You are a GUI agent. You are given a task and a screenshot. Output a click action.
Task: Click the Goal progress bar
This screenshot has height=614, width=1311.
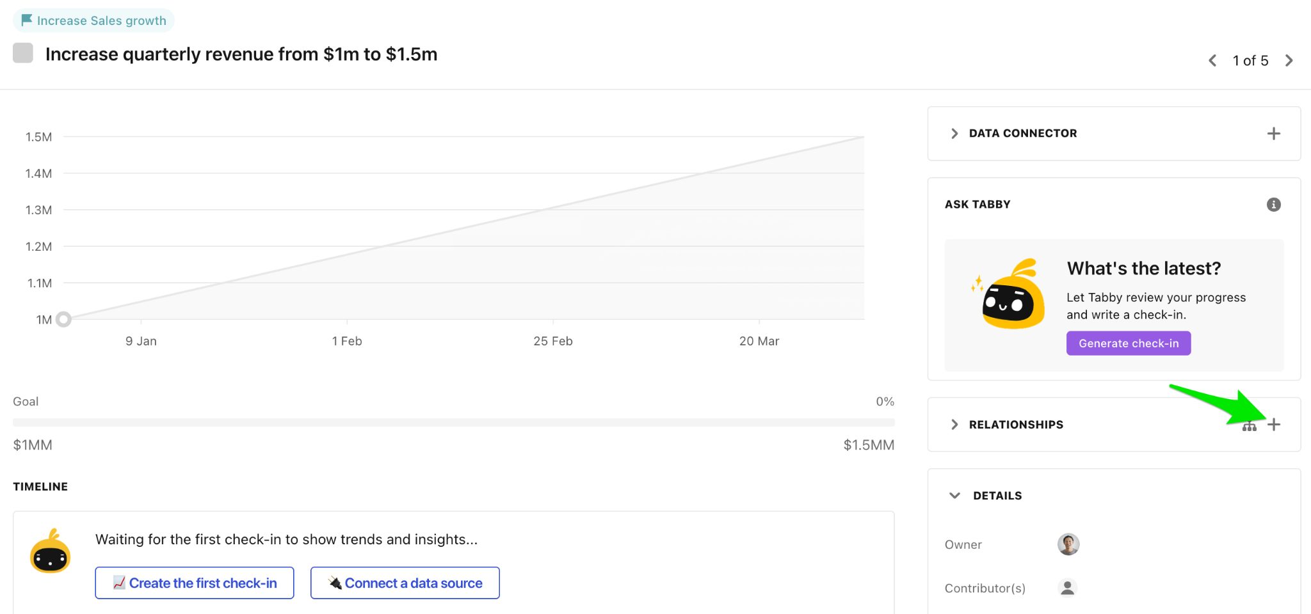pos(453,422)
